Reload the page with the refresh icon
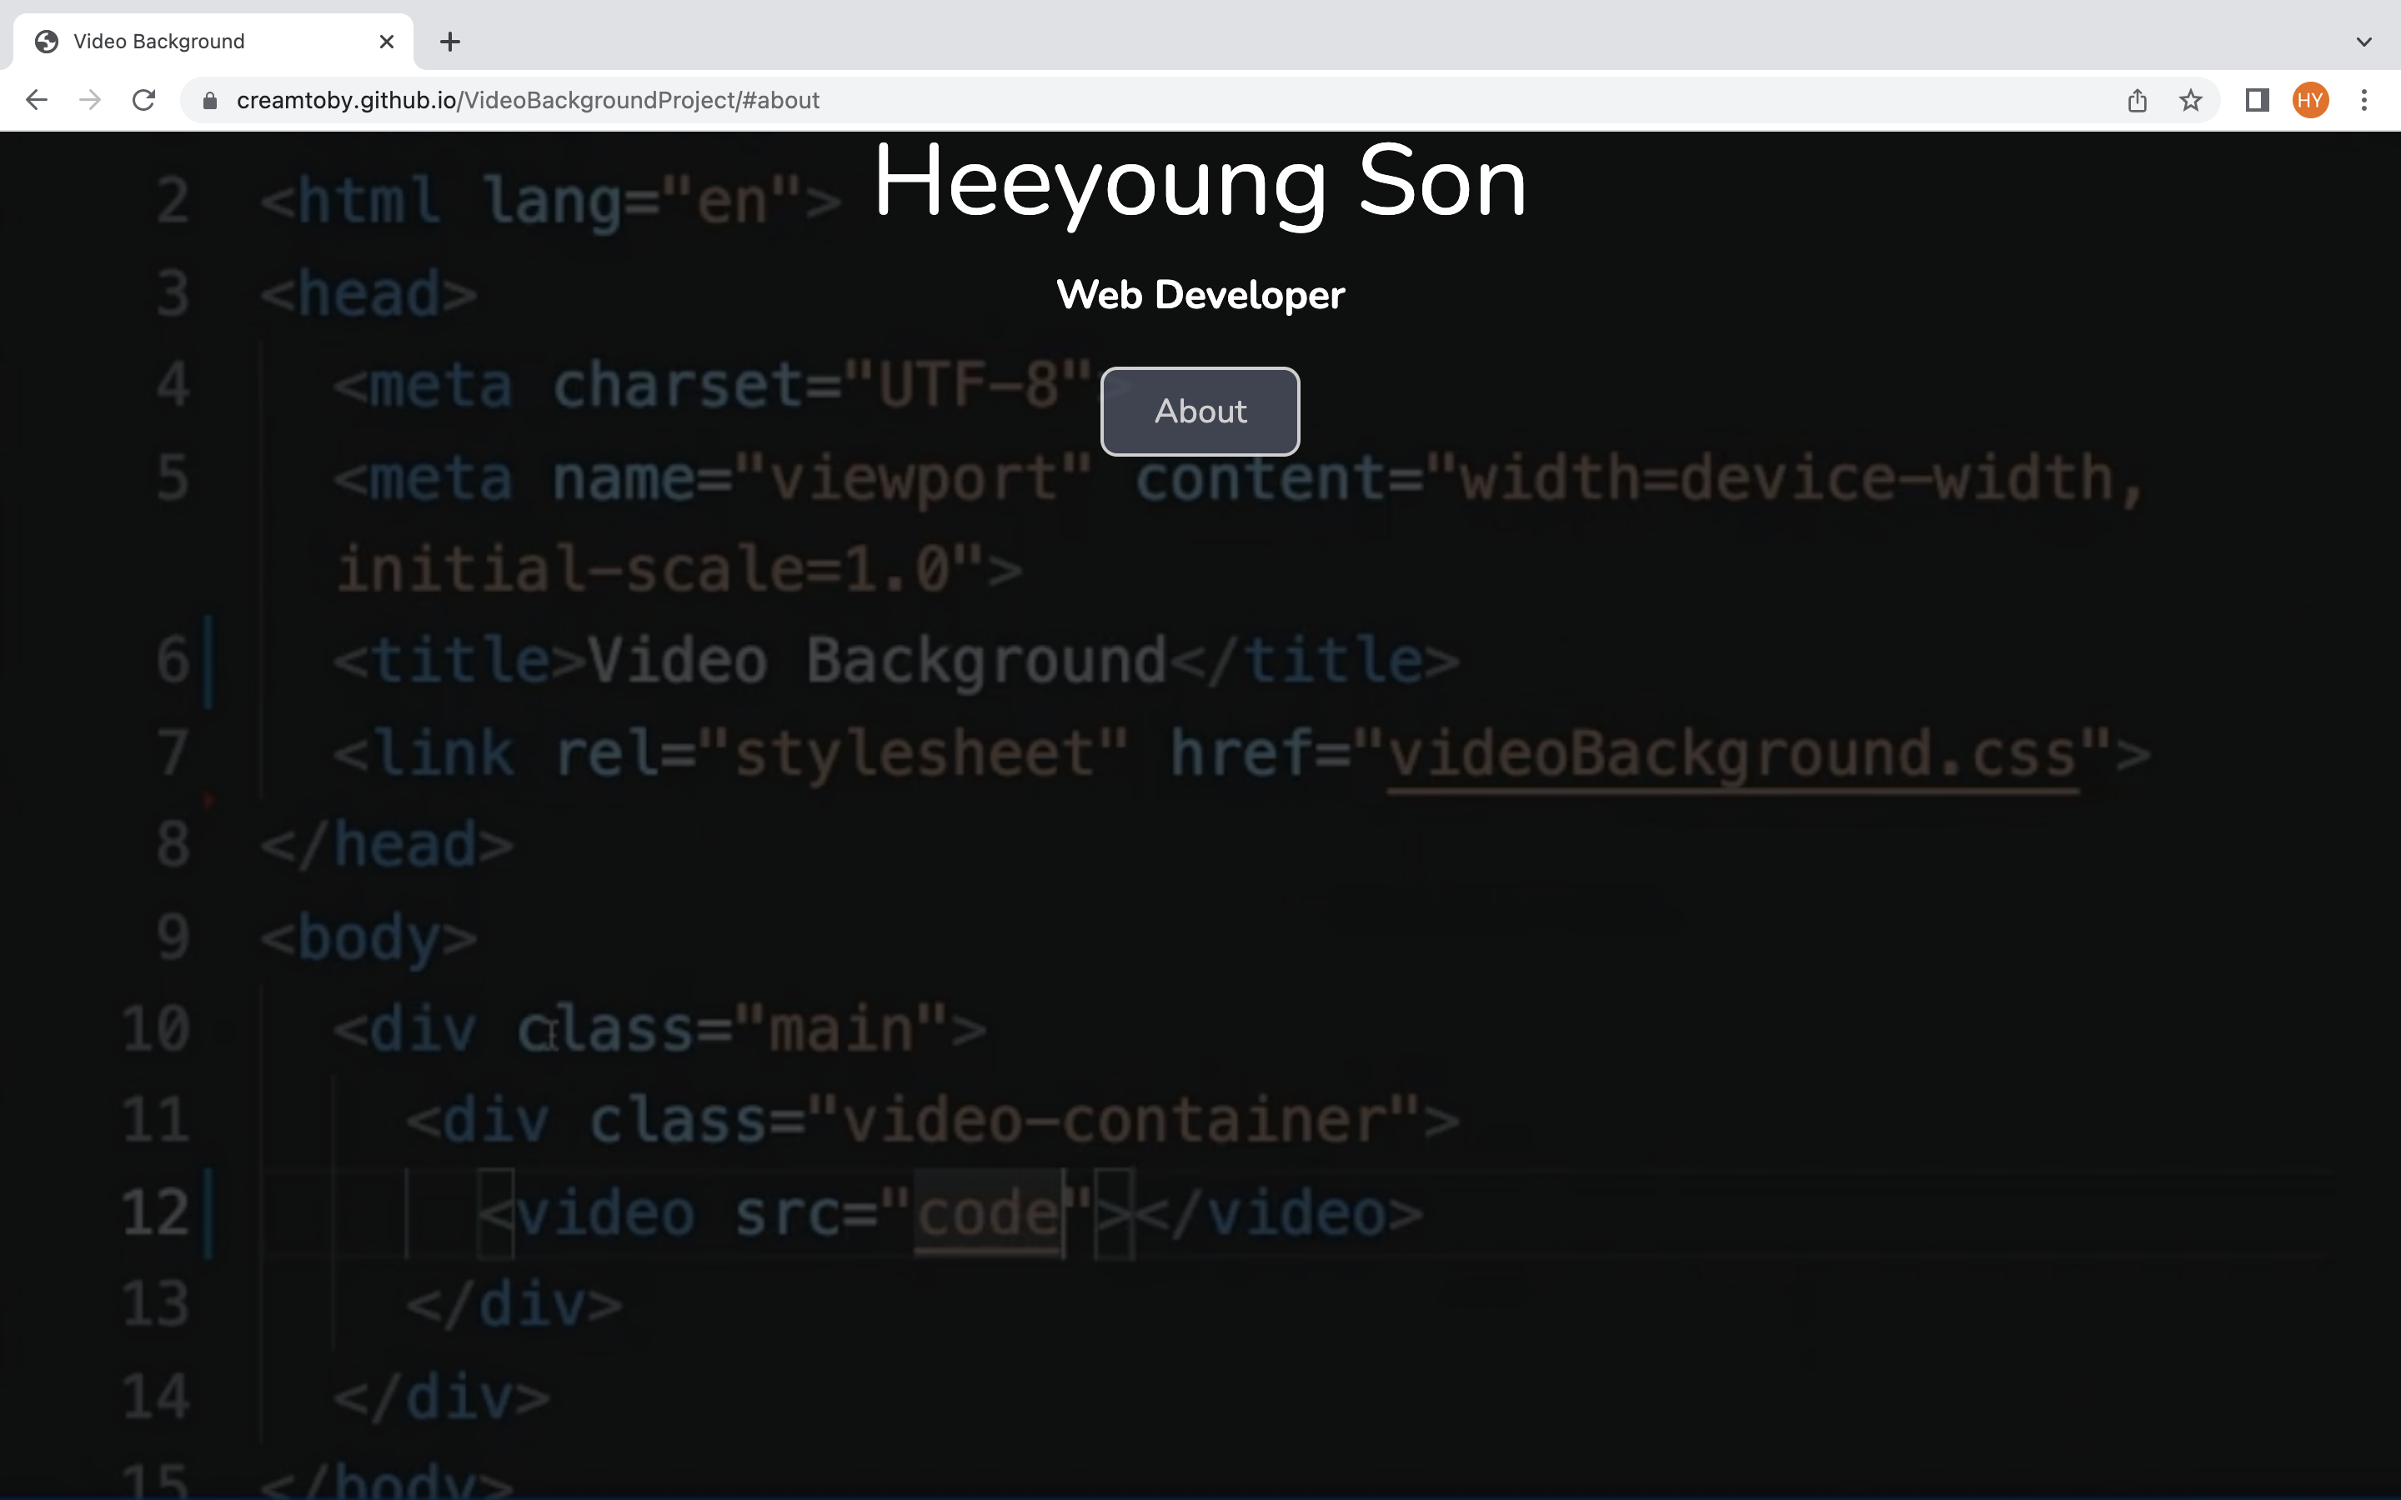Image resolution: width=2401 pixels, height=1500 pixels. tap(144, 100)
